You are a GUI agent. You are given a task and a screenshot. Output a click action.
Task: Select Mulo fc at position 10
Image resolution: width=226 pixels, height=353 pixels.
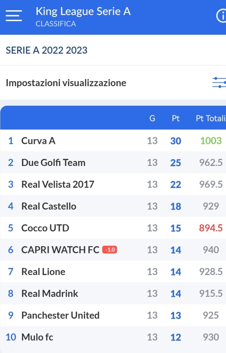click(37, 337)
